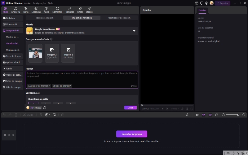The height and width of the screenshot is (155, 248).
Task: Expand the Google Nano Banana model dropdown
Action: 134,31
